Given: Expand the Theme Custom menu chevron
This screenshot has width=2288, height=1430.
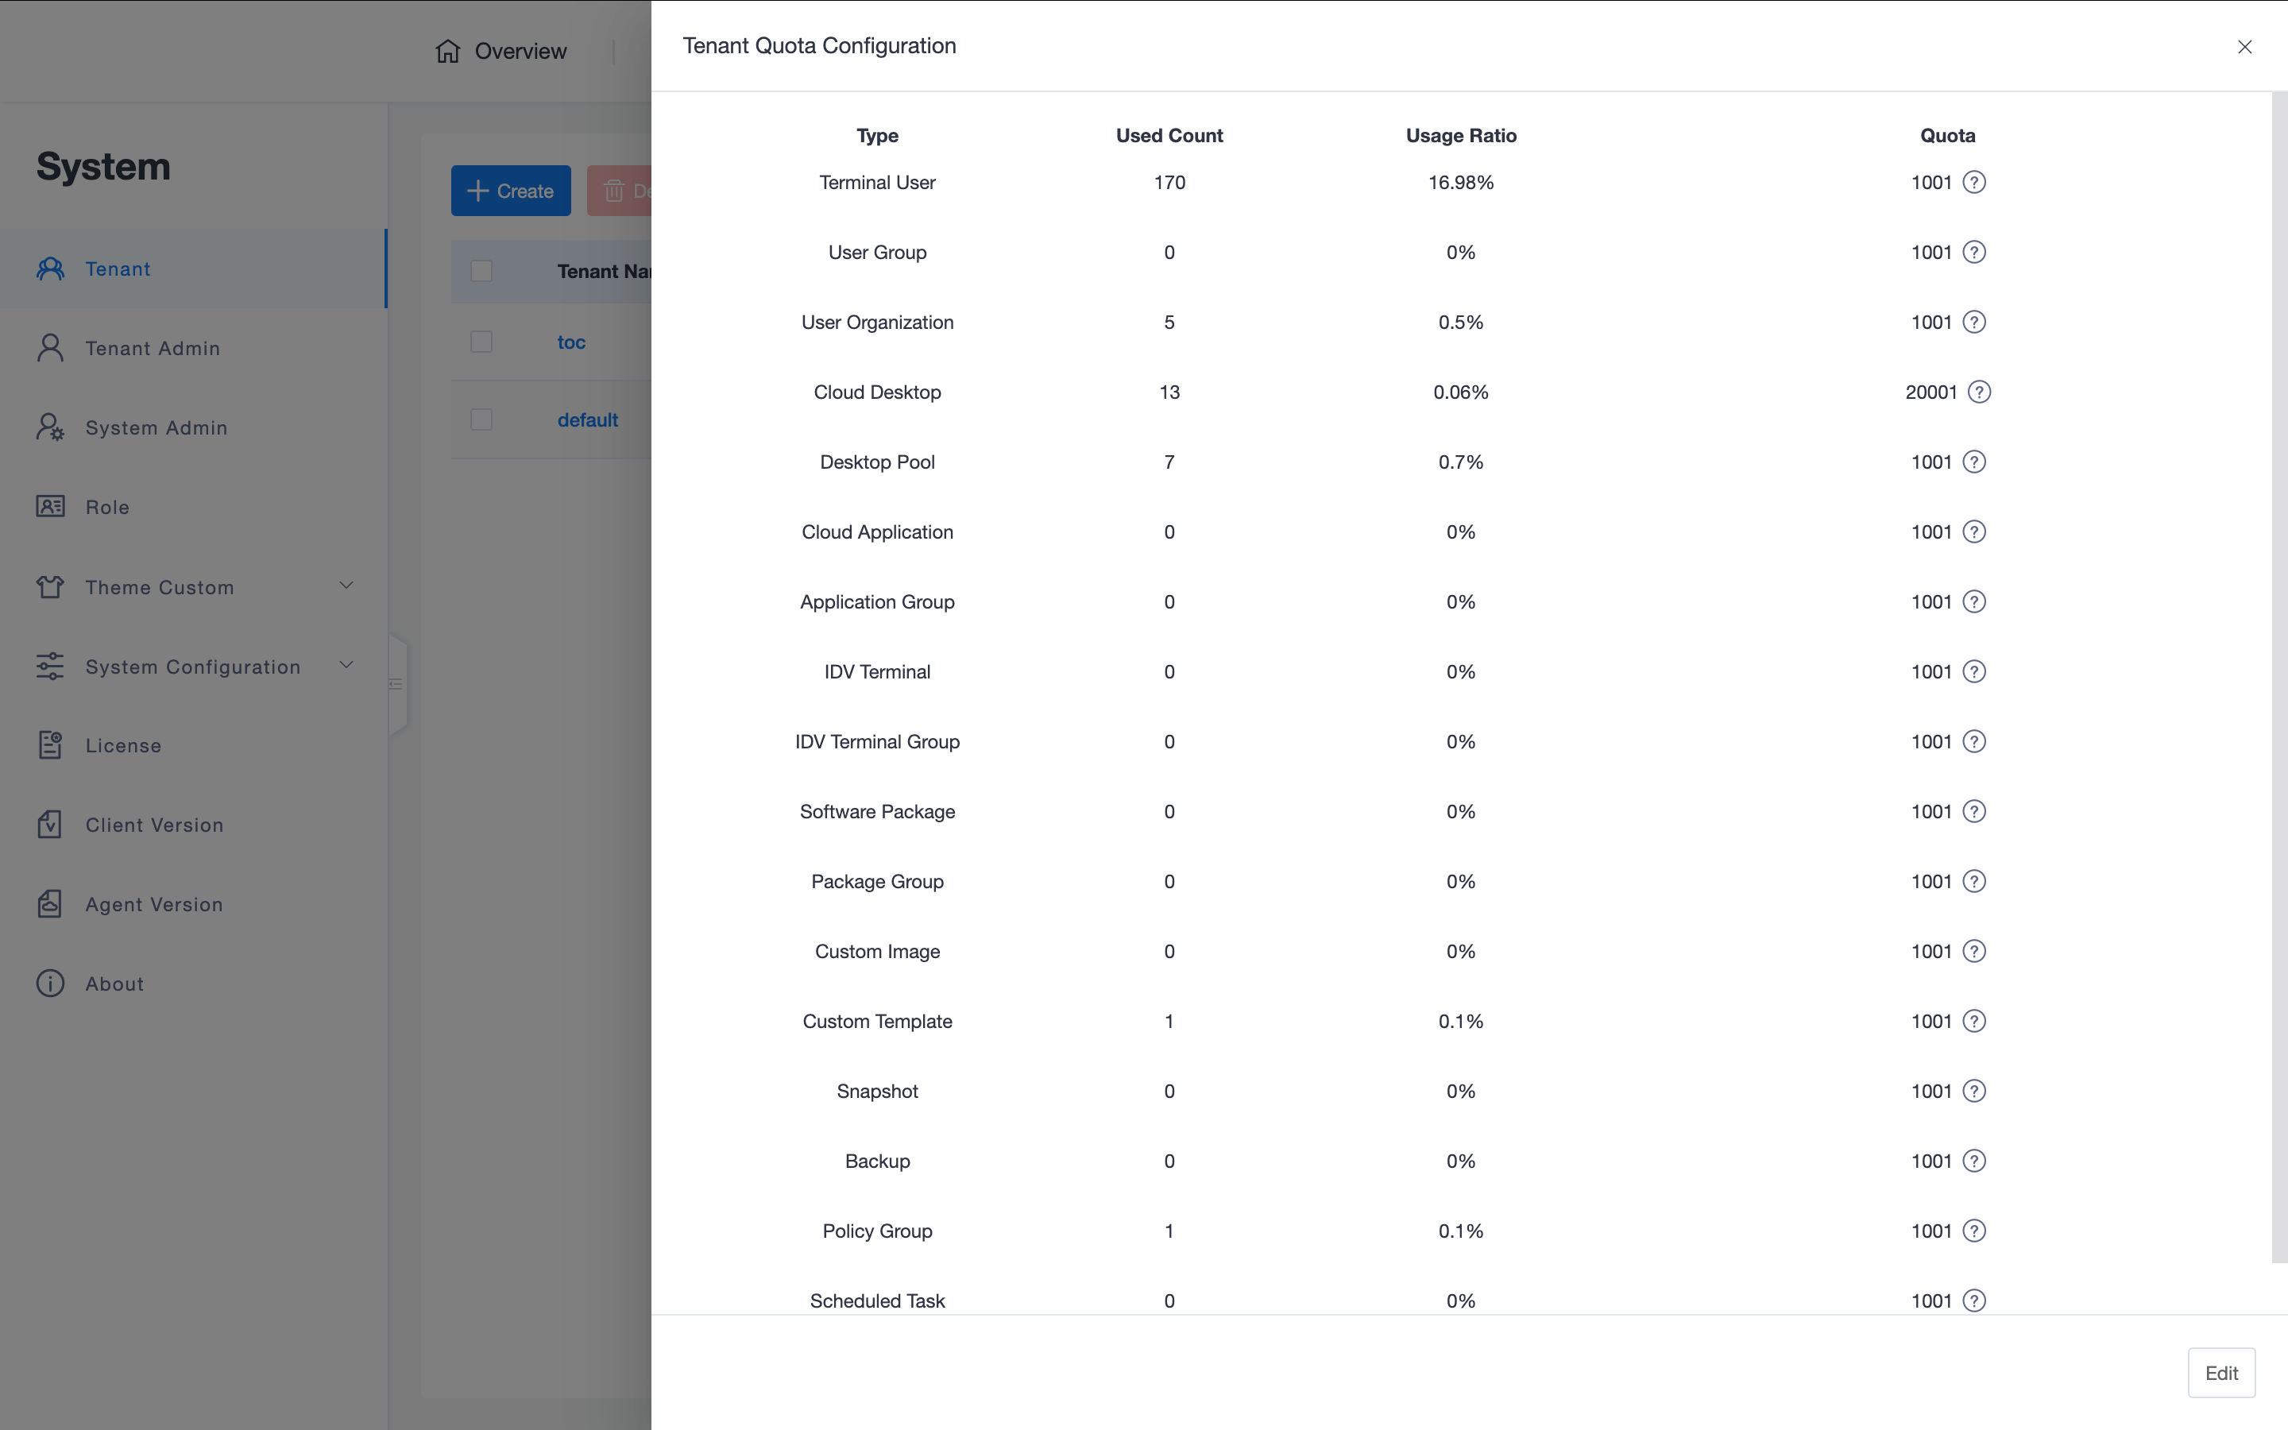Looking at the screenshot, I should coord(346,586).
